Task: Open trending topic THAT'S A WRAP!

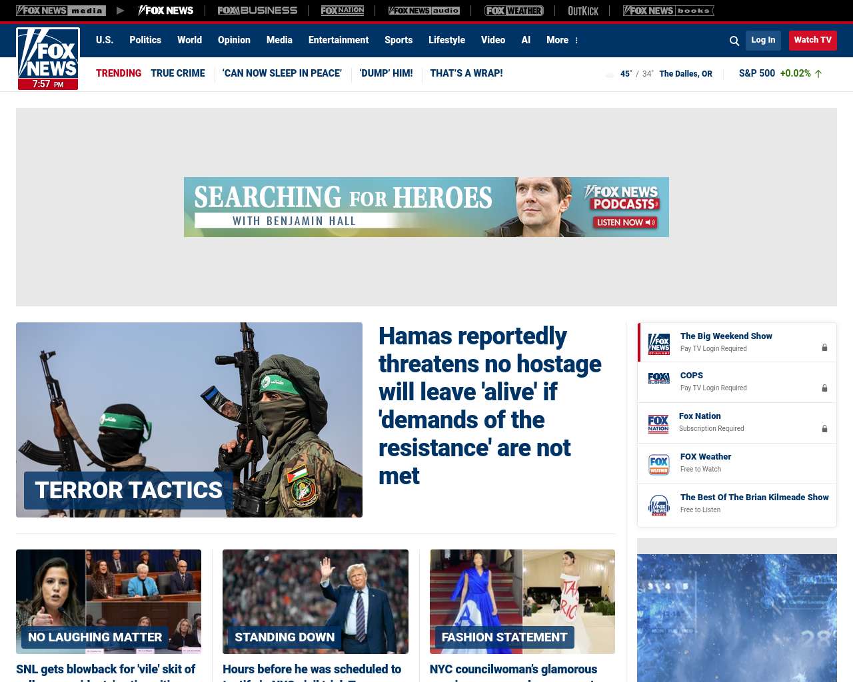Action: point(466,73)
